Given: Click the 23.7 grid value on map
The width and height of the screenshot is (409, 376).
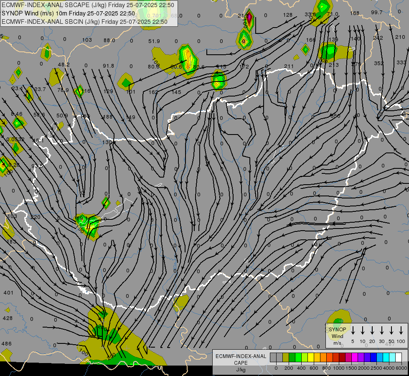Looking at the screenshot, I should 40,89.
